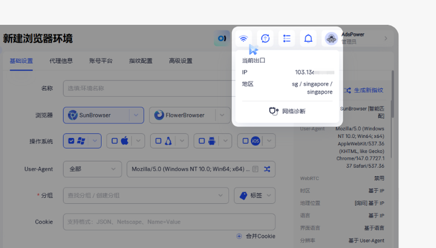Toggle the iOS operating system checkbox

coord(245,141)
